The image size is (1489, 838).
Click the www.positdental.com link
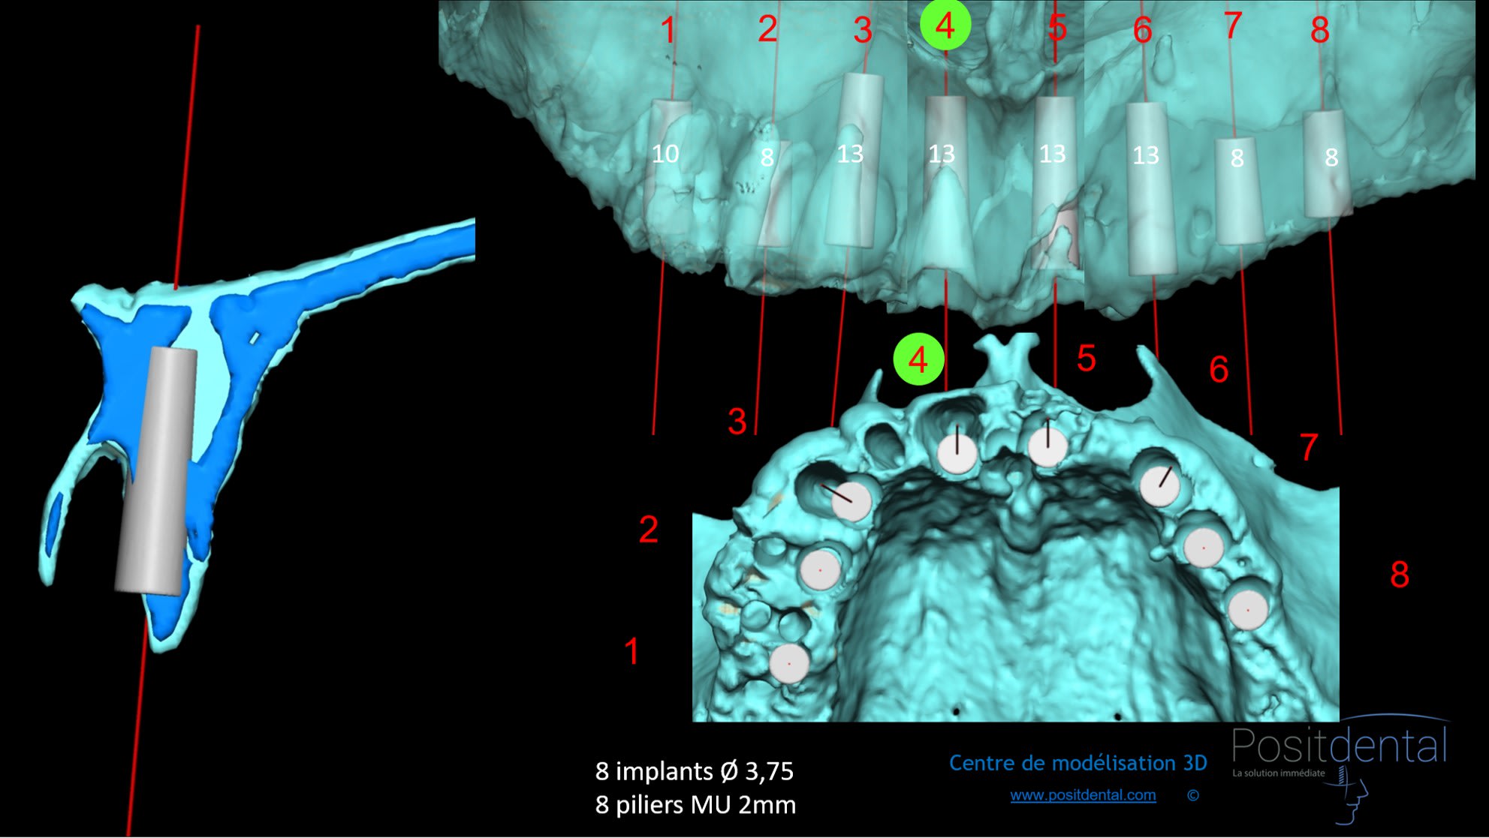[x=1082, y=795]
